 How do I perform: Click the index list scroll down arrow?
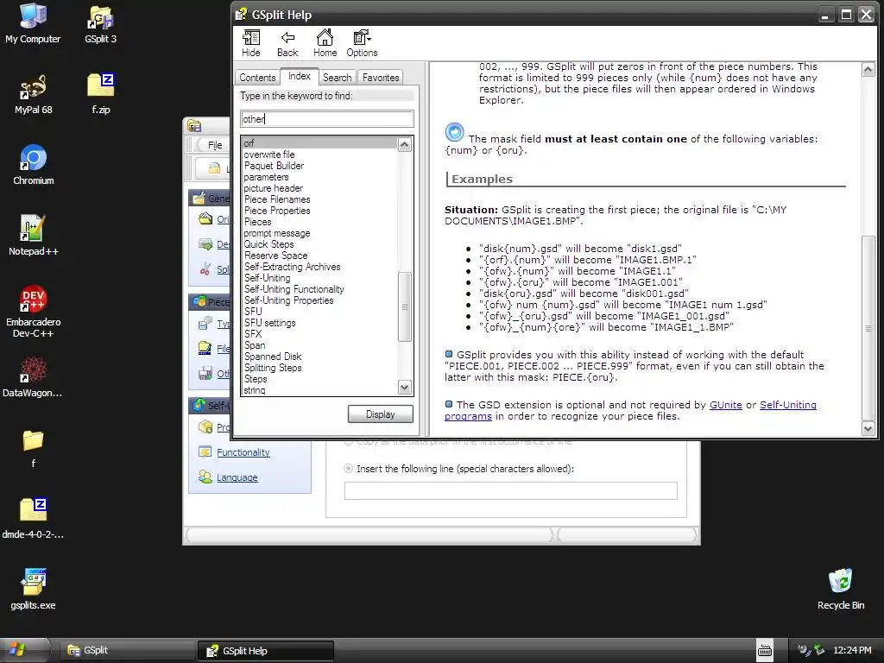pos(404,388)
